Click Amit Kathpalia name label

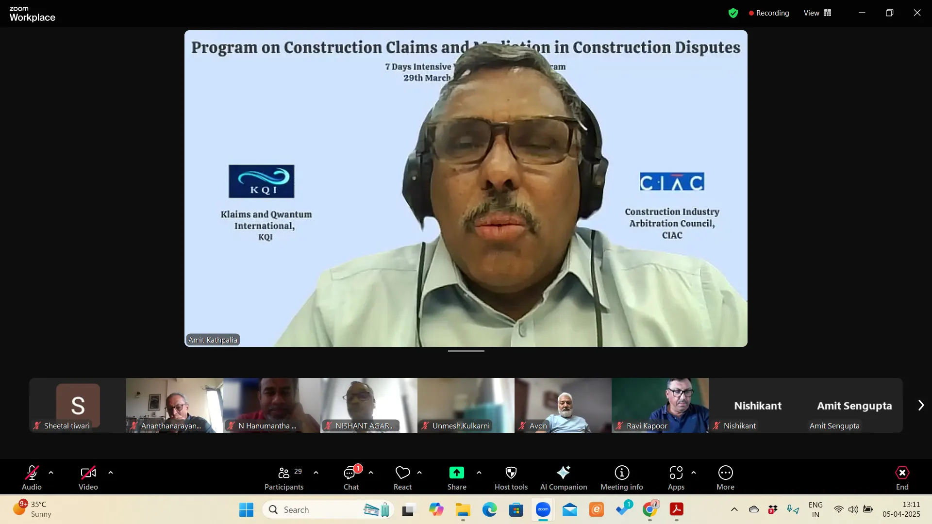pyautogui.click(x=213, y=340)
